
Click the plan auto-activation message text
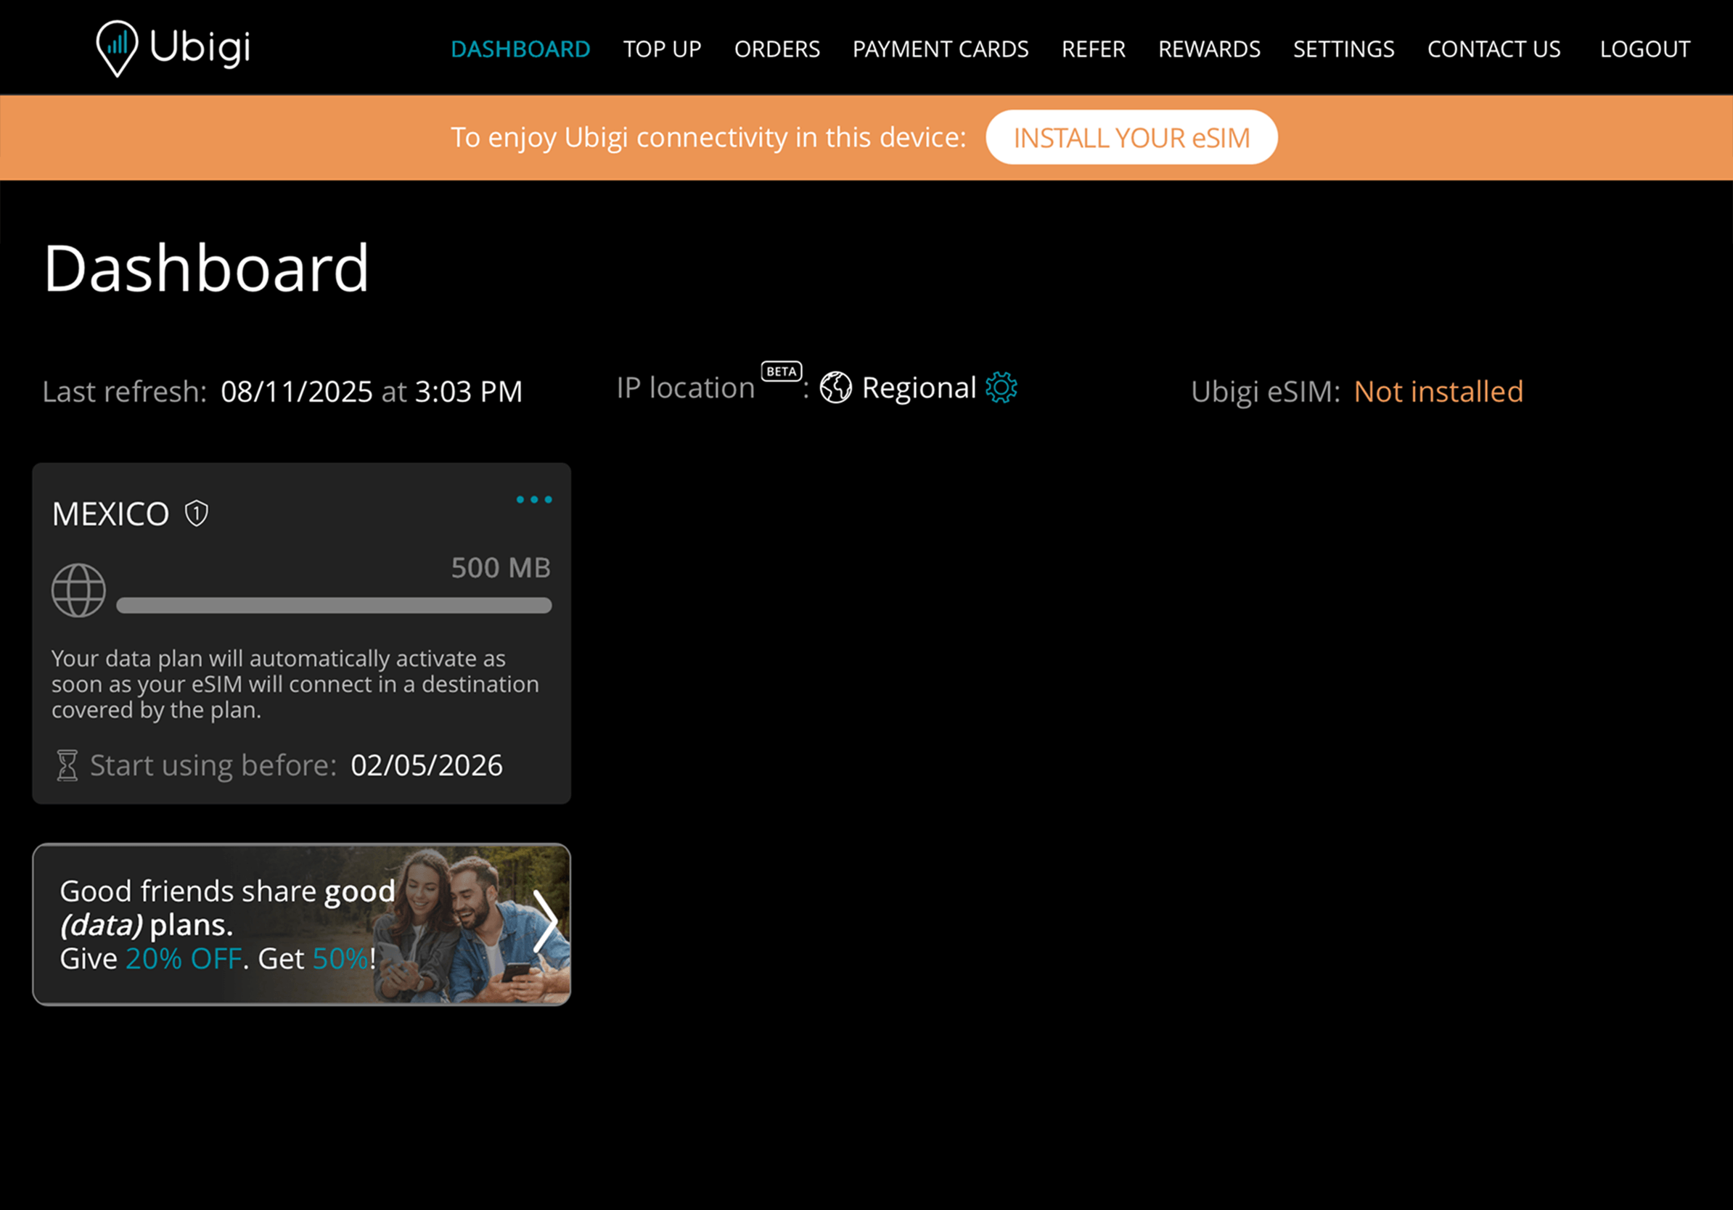pyautogui.click(x=295, y=684)
